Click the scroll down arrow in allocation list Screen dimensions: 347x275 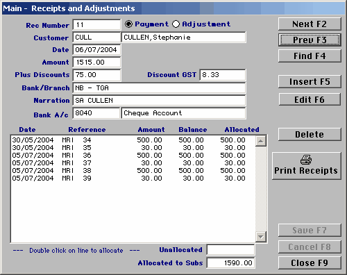tap(261, 237)
